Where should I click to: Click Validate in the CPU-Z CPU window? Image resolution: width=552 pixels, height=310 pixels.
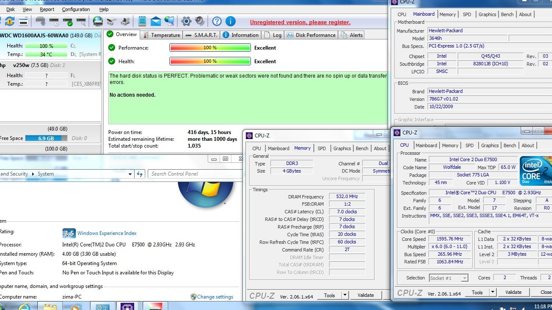point(513,292)
